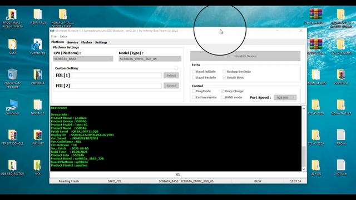This screenshot has width=356, height=200.
Task: Open the NCK folder icon
Action: pyautogui.click(x=38, y=167)
